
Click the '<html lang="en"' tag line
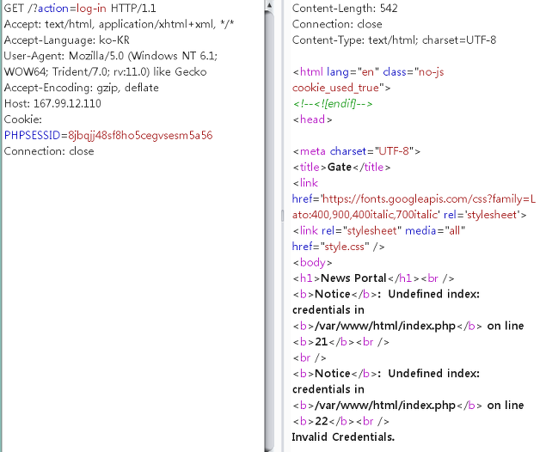(368, 71)
